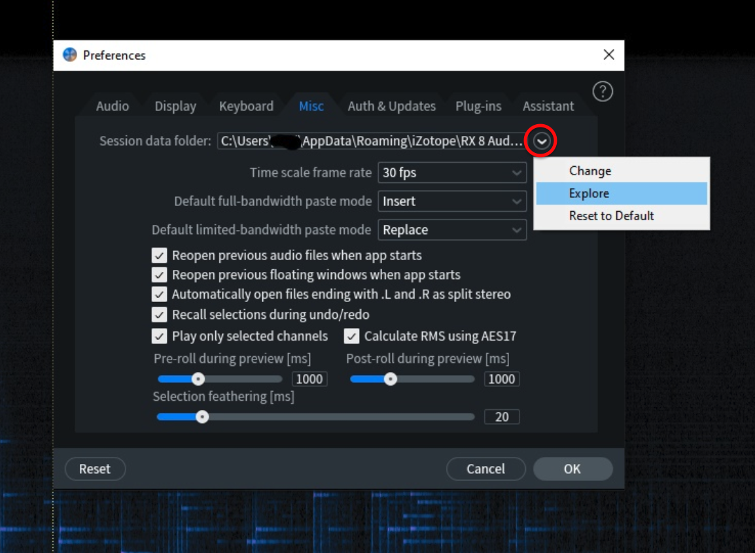This screenshot has width=755, height=553.
Task: Open Default full-bandwidth paste mode dropdown
Action: tap(452, 201)
